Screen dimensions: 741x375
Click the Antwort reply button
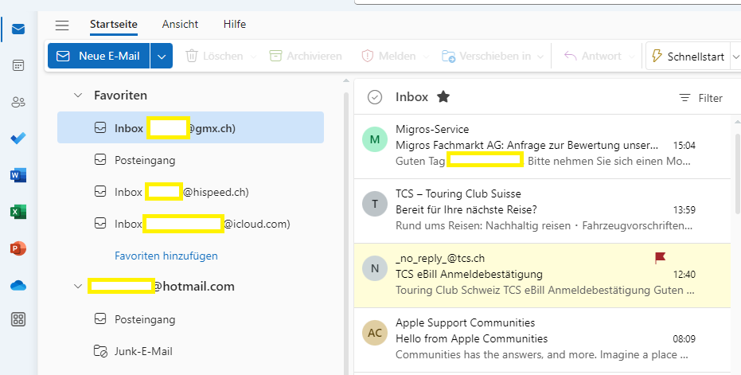pyautogui.click(x=593, y=56)
